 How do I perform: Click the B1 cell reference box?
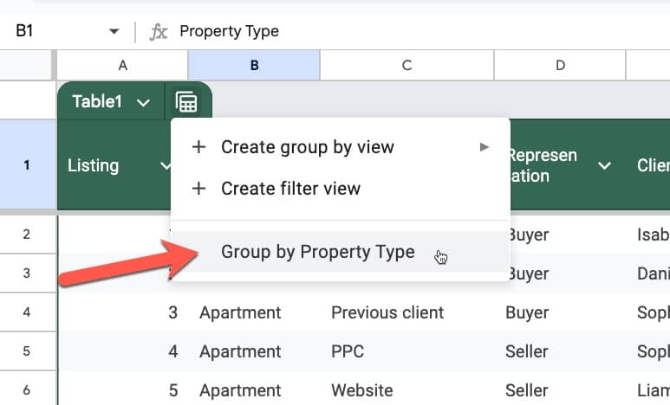[62, 31]
